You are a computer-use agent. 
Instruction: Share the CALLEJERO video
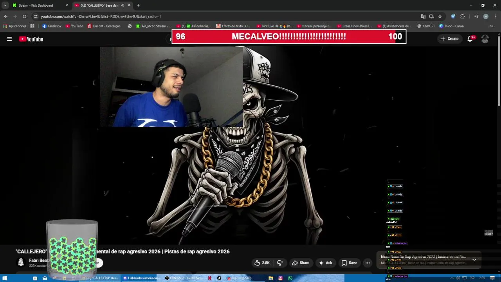click(301, 263)
